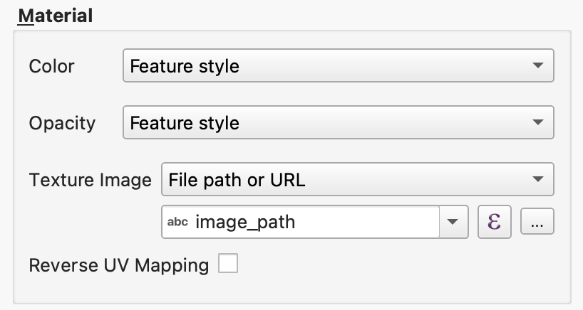Click the image_path field text
The width and height of the screenshot is (583, 310).
(245, 223)
